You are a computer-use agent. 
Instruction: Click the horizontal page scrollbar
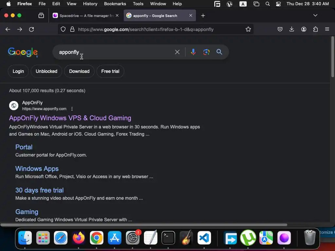tap(144, 225)
